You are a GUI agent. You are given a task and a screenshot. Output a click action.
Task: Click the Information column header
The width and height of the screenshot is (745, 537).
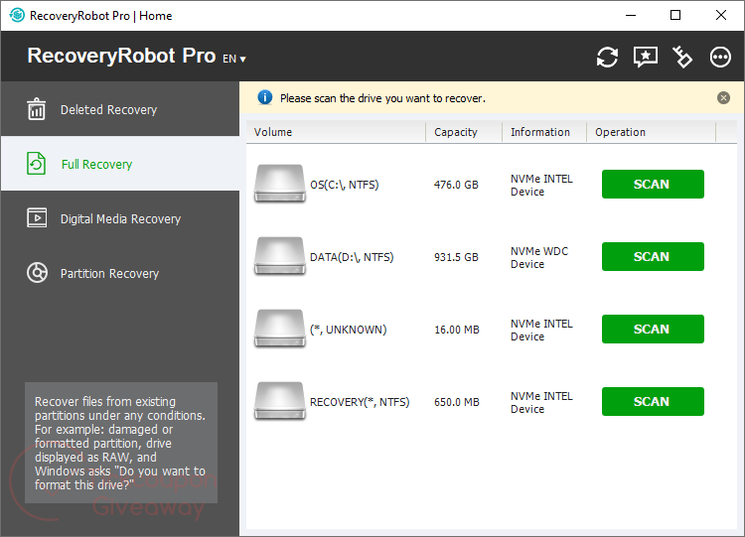pyautogui.click(x=544, y=132)
